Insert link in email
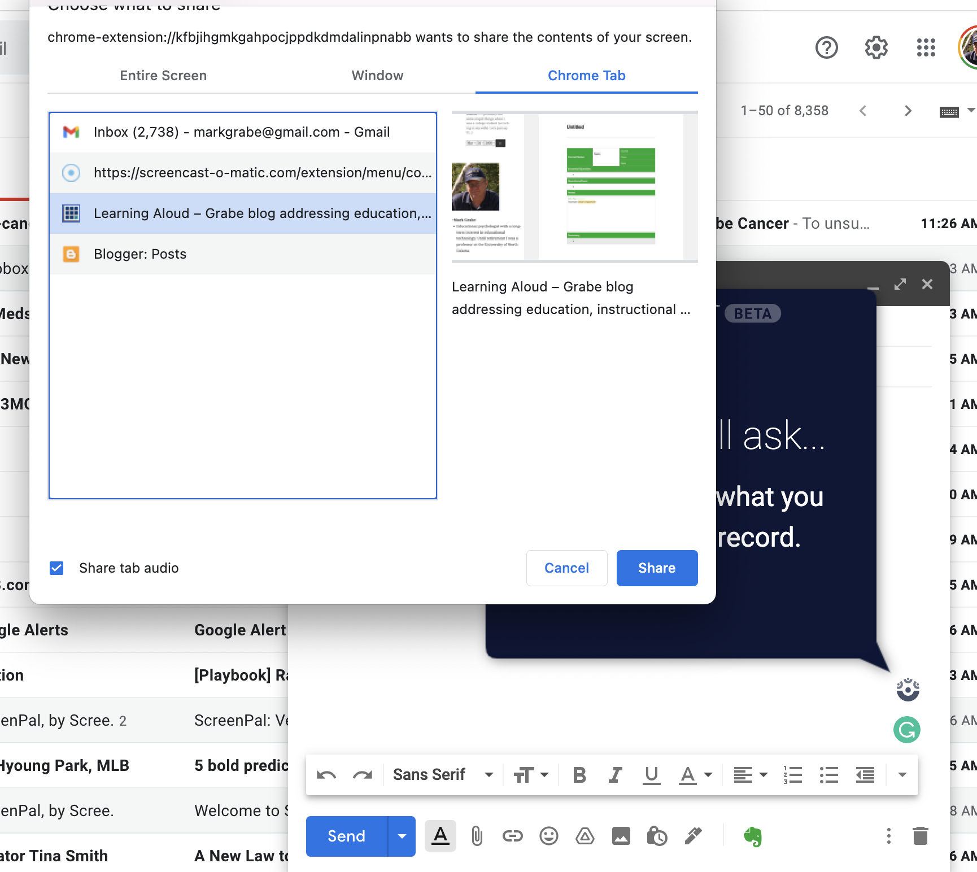The height and width of the screenshot is (872, 977). 513,836
